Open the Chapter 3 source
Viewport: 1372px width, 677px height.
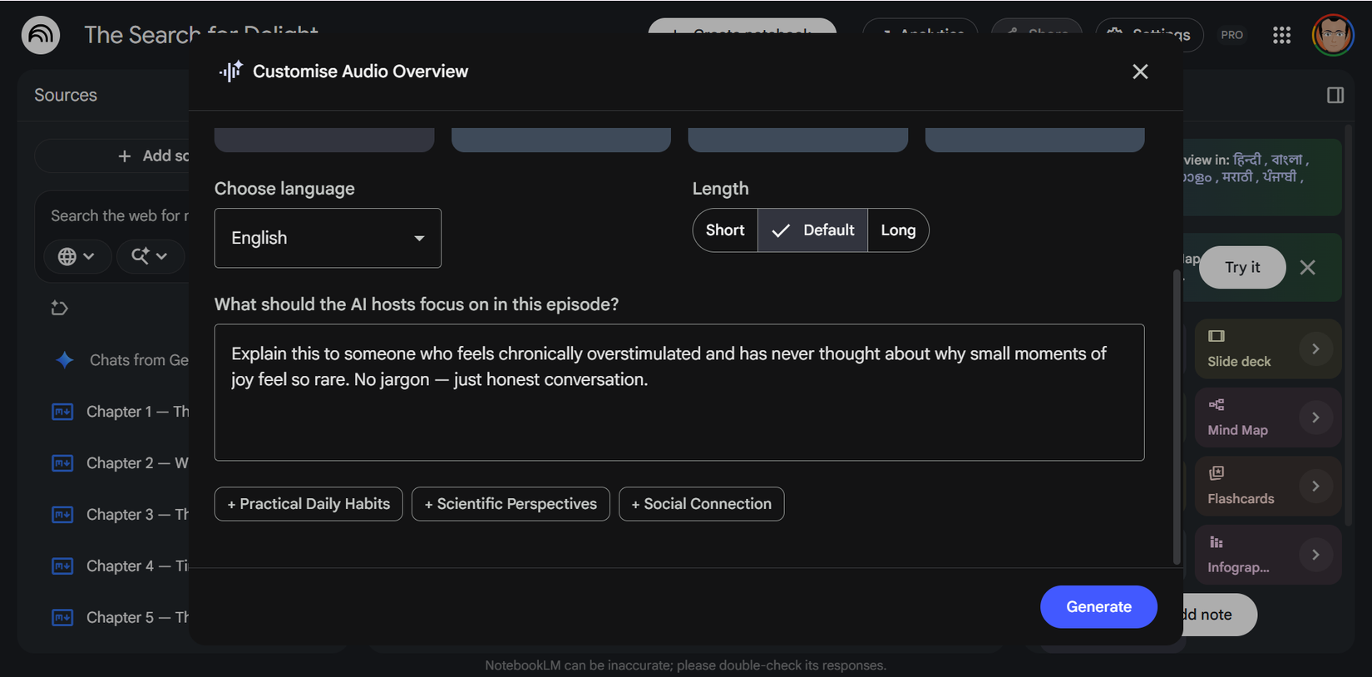point(137,515)
